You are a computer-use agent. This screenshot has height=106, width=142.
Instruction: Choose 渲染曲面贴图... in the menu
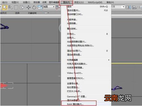pos(86,55)
